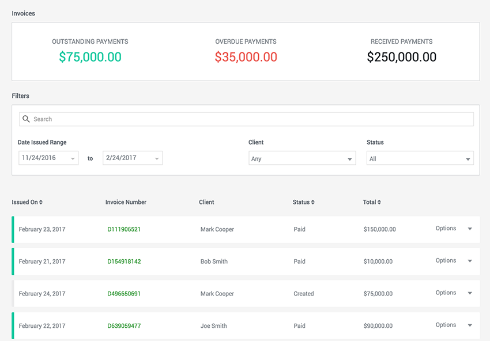
Task: Open the start date 11/24/2016 picker
Action: click(x=48, y=158)
